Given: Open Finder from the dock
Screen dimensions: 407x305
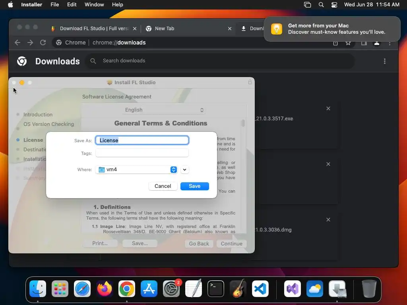Looking at the screenshot, I should pos(38,289).
